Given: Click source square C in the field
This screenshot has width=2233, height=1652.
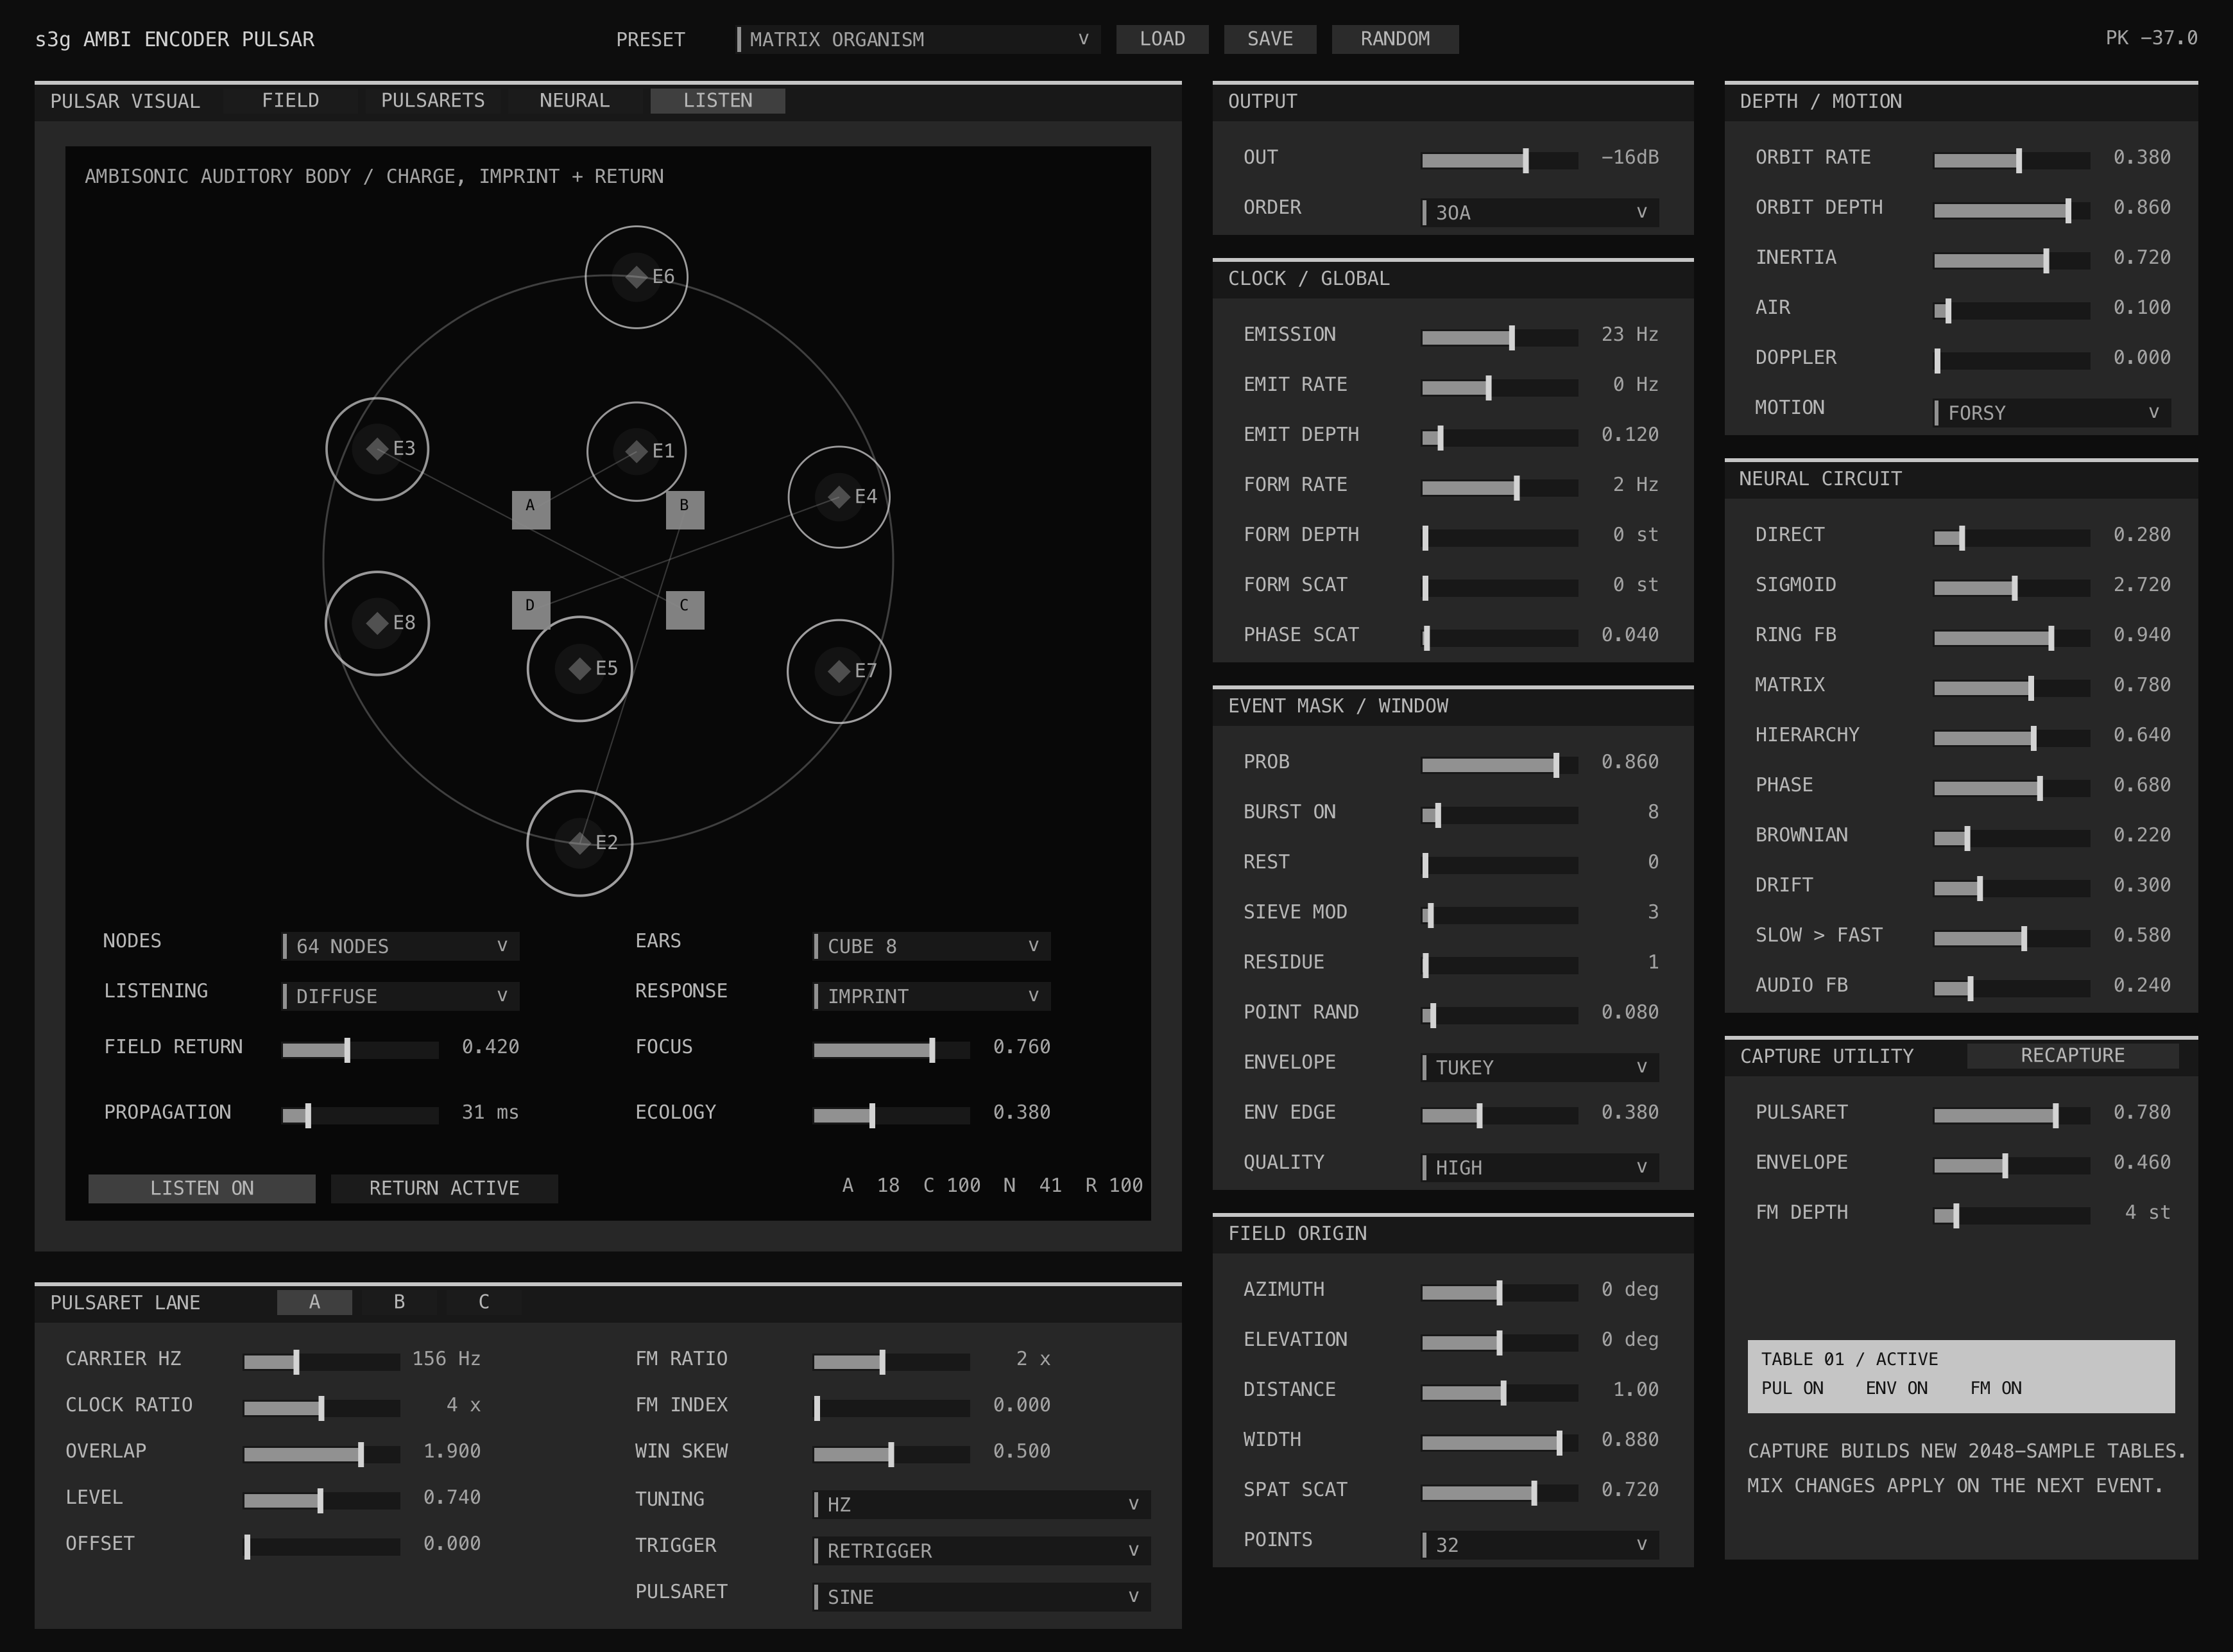Looking at the screenshot, I should click(685, 610).
